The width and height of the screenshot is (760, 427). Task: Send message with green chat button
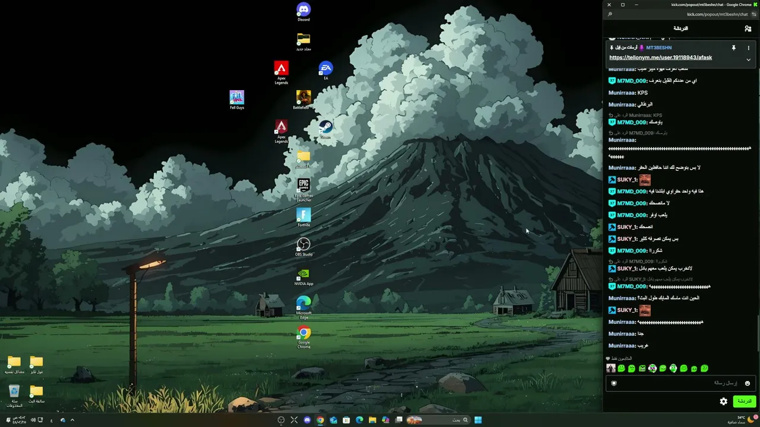point(744,401)
